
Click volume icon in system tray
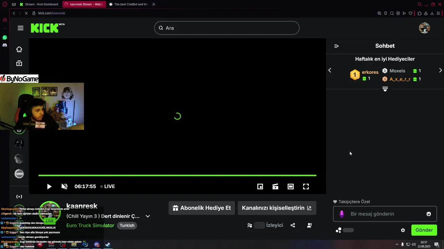click(413, 245)
